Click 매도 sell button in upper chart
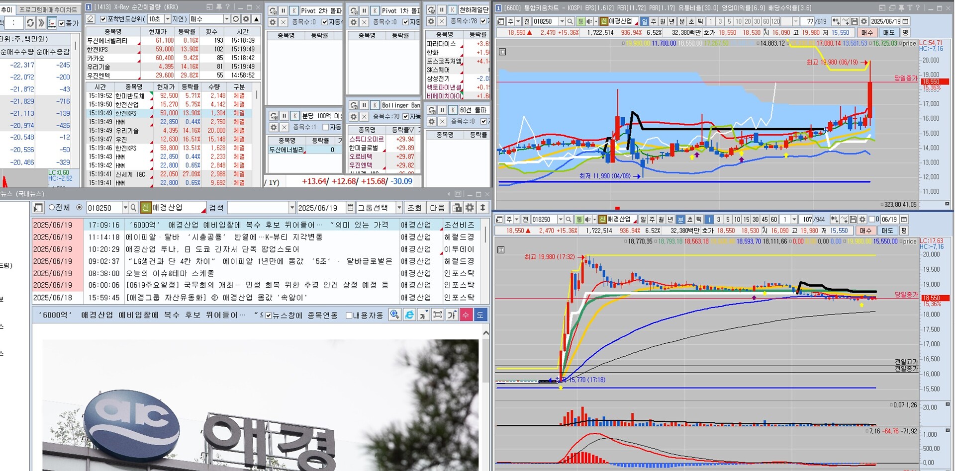Viewport: 955px width, 471px height. 889,32
